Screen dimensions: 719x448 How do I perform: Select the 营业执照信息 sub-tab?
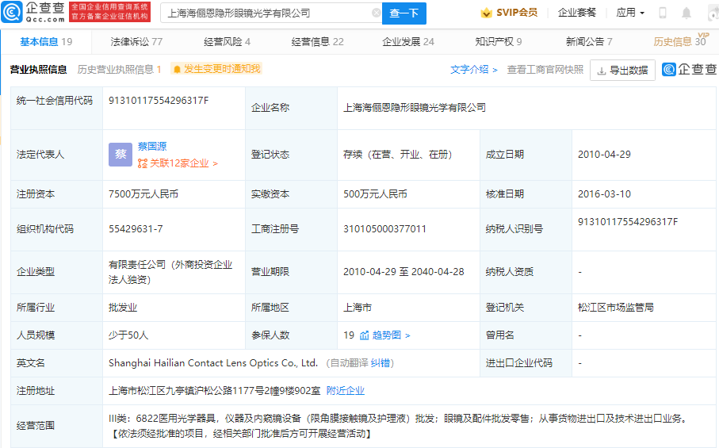[x=39, y=70]
